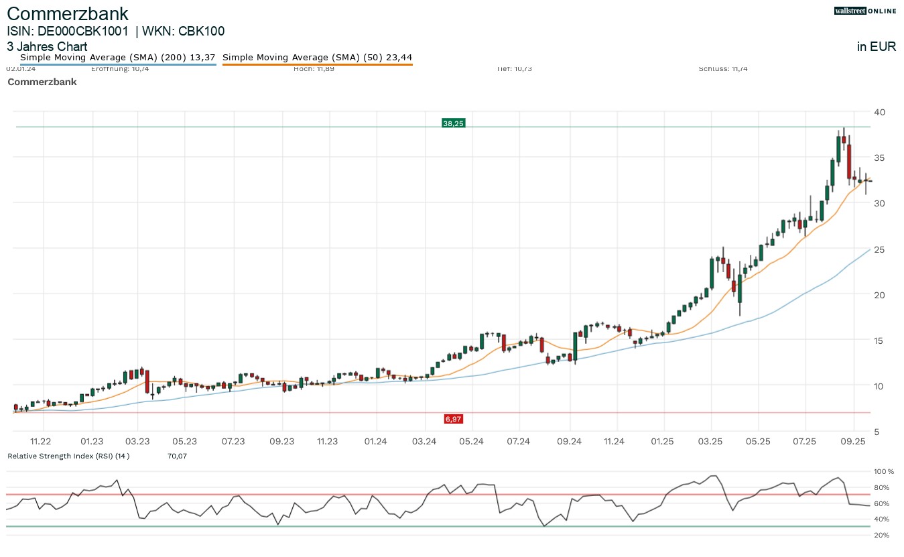Viewport: 904px width, 557px height.
Task: Select the ISIN DE000CBK1001 WKN line
Action: (x=115, y=31)
